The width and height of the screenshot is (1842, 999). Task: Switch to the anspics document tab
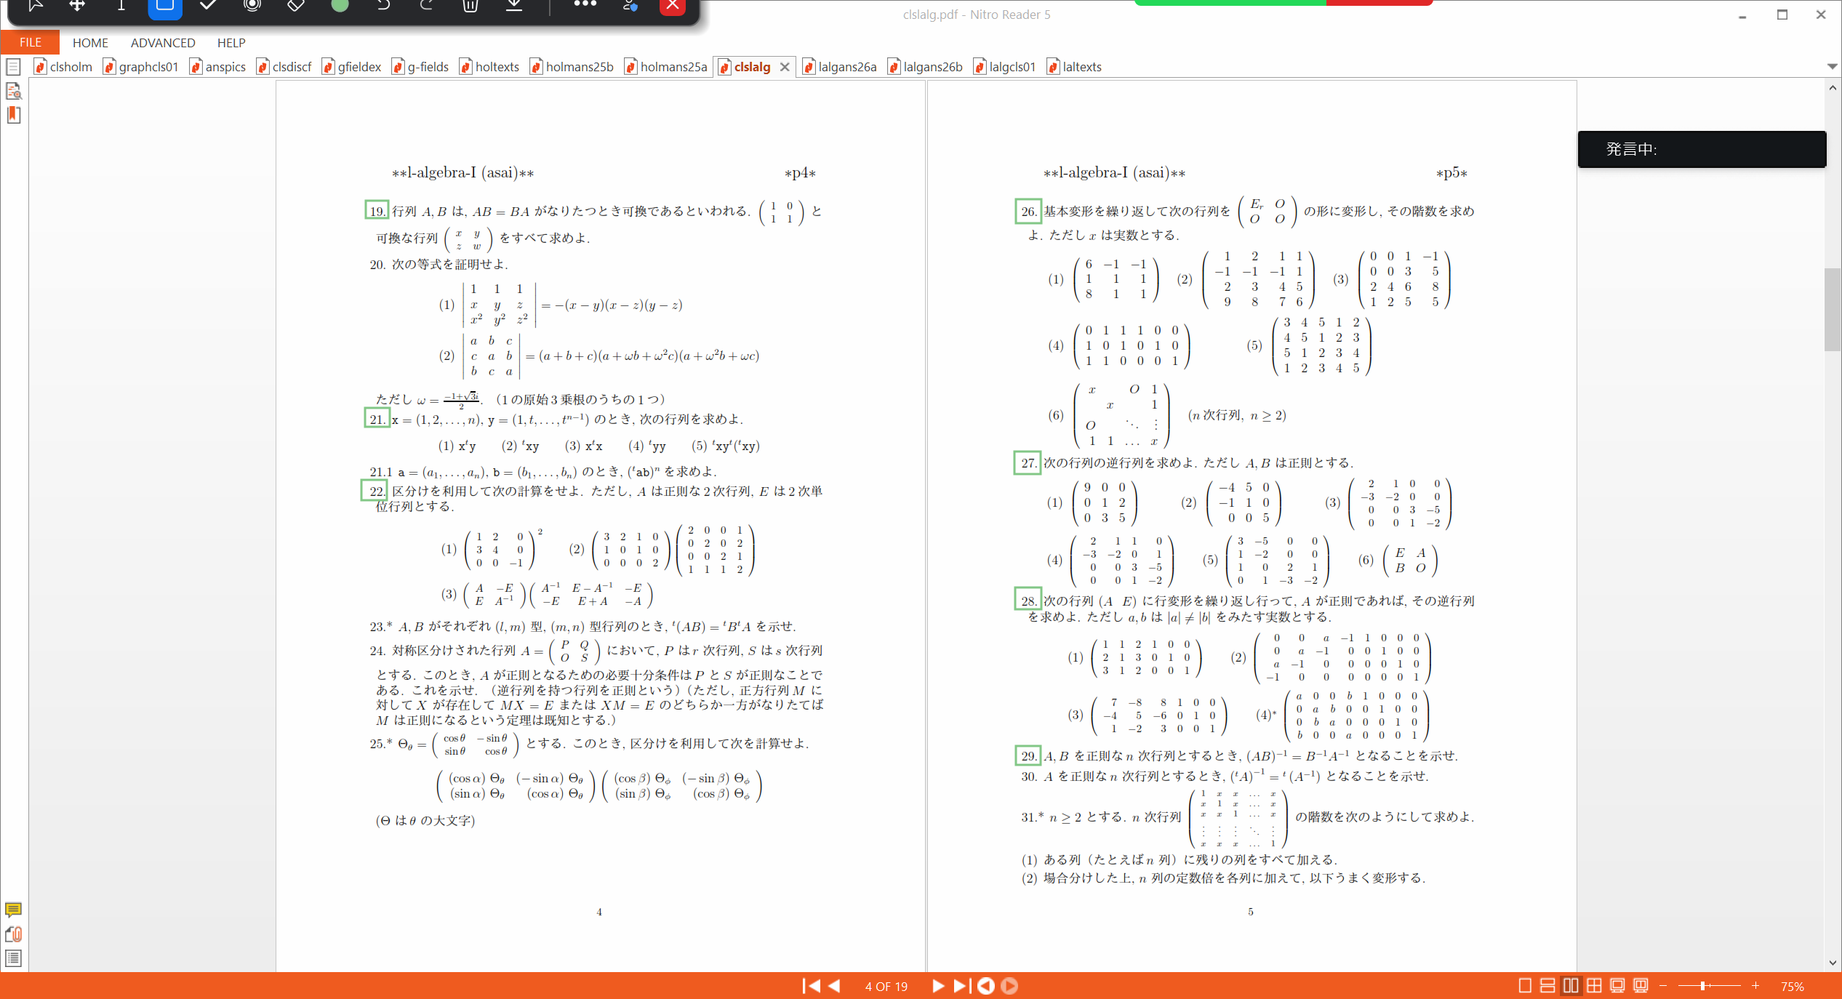(x=218, y=67)
